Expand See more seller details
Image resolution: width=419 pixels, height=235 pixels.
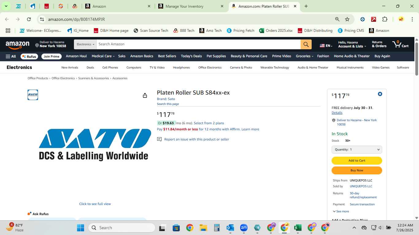pyautogui.click(x=341, y=211)
